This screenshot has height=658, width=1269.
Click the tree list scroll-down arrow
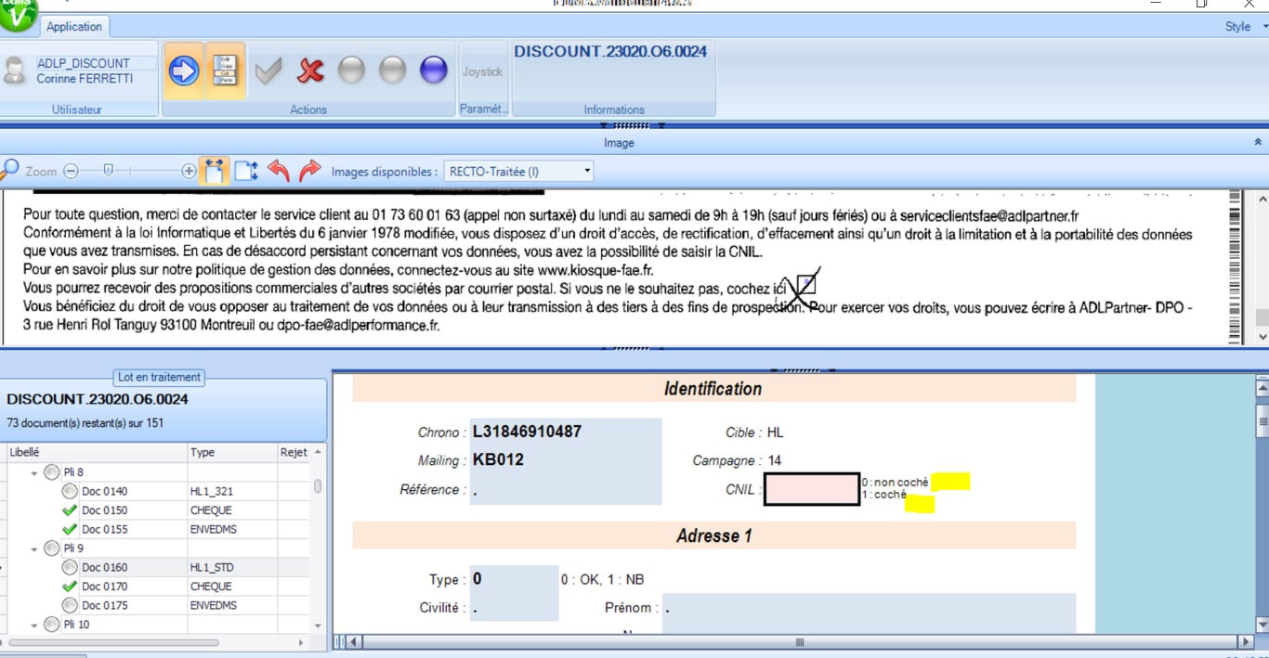(x=318, y=626)
